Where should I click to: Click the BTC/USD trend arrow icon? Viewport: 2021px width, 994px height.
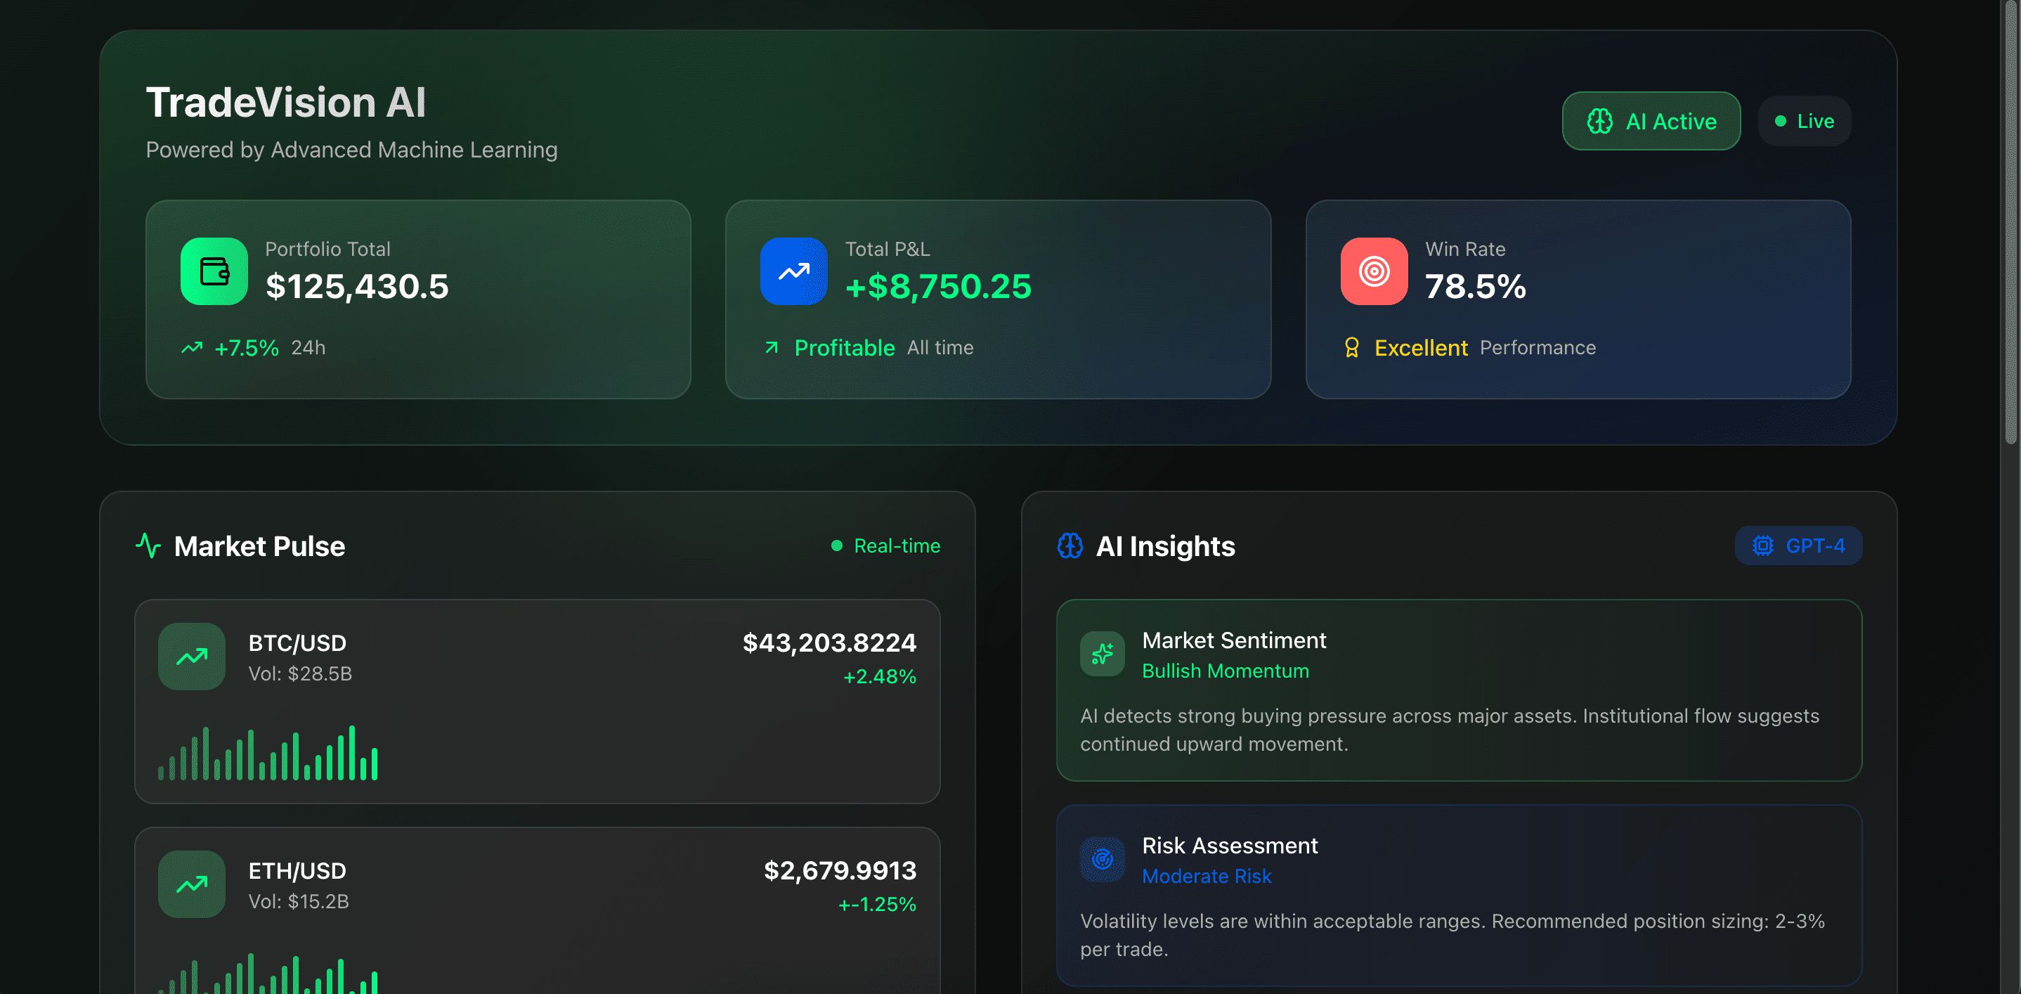tap(191, 657)
